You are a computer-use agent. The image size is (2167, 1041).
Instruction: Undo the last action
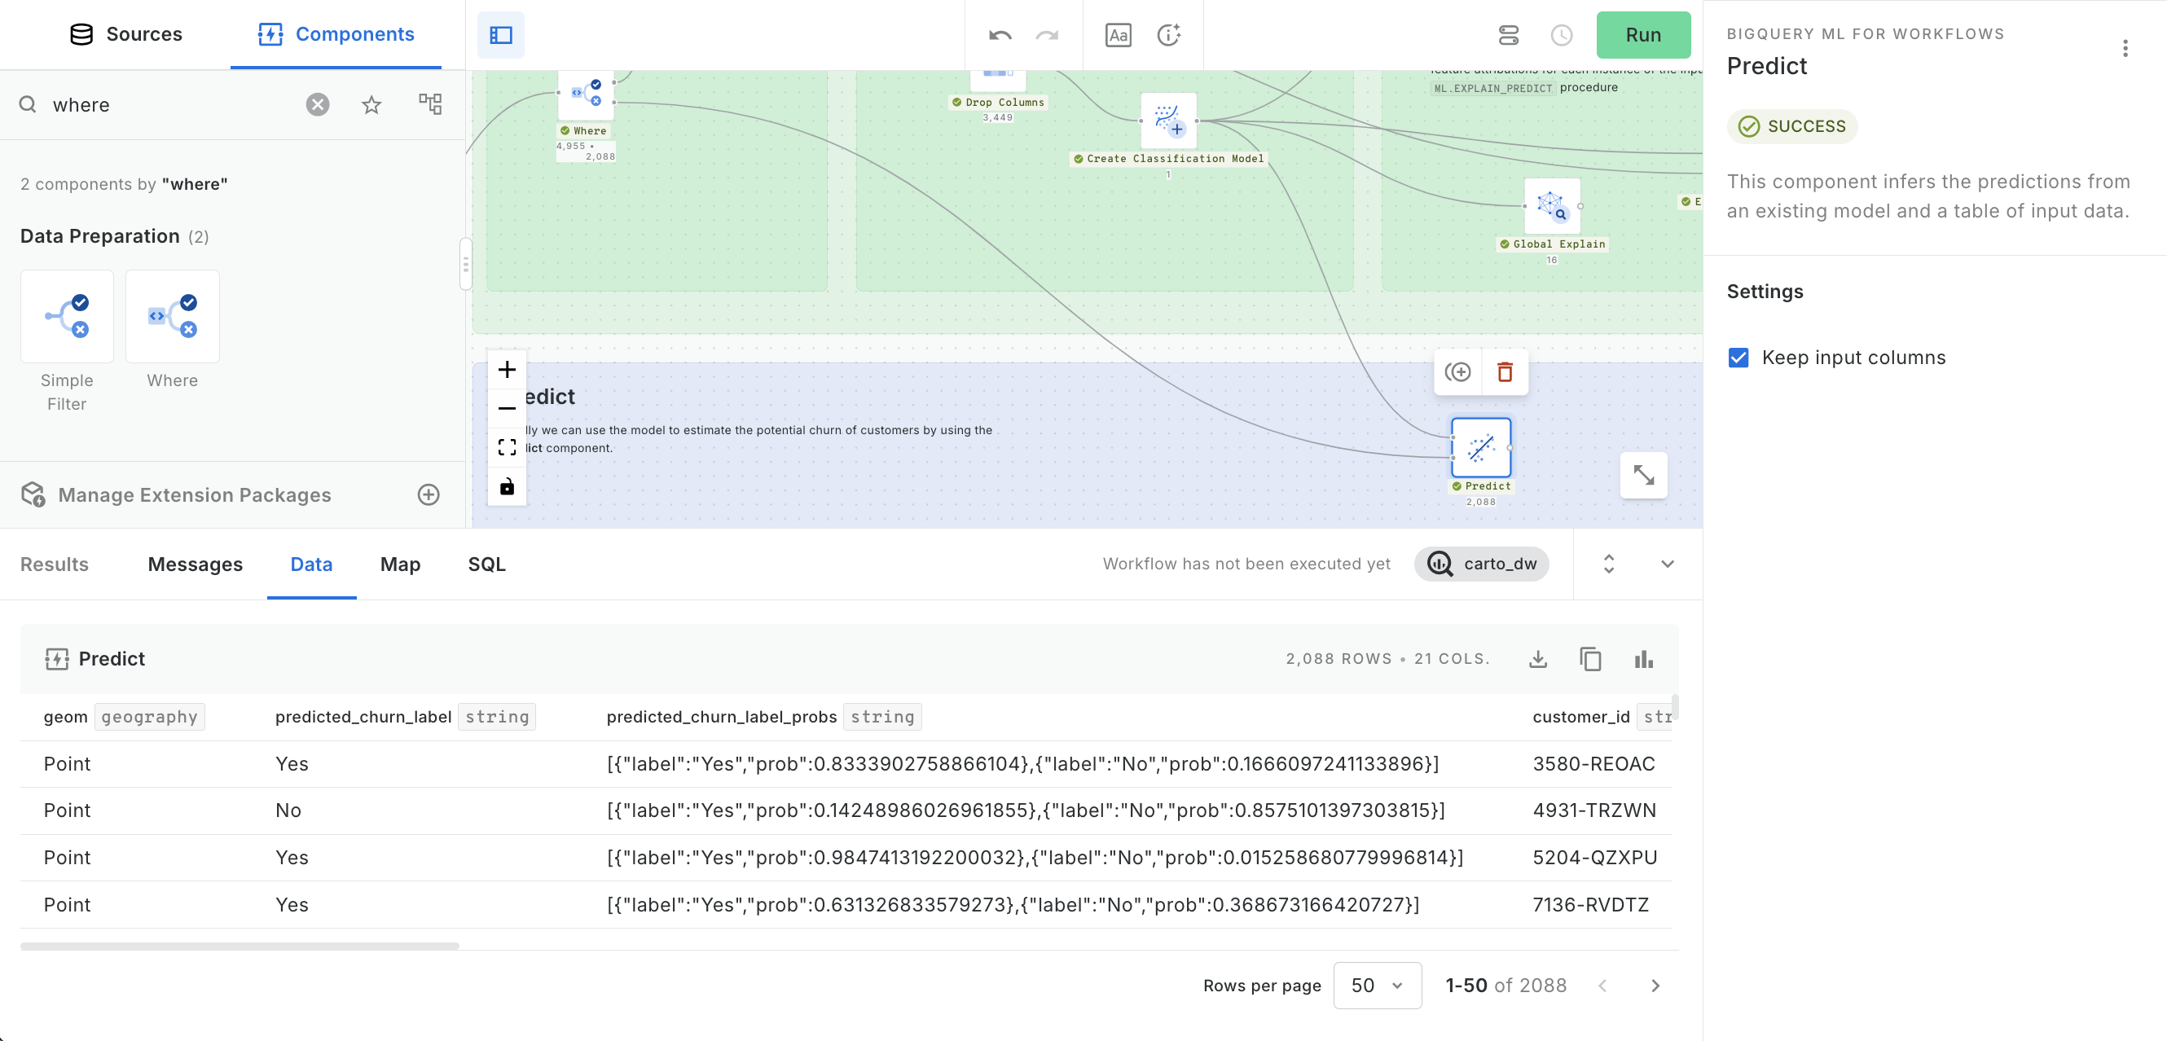1000,34
